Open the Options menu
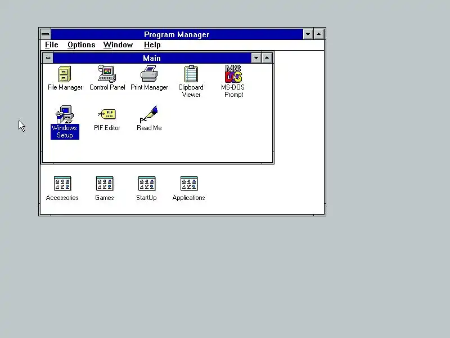 click(x=81, y=45)
